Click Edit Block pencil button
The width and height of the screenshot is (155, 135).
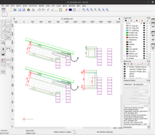pyautogui.click(x=142, y=64)
